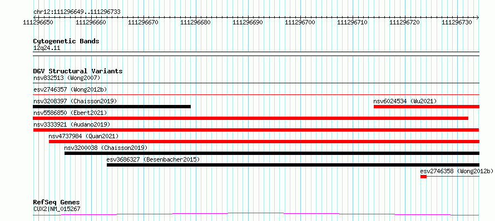Viewport: 495px width, 221px height.
Task: Click black bar of nsv3208397
Action: [112, 107]
